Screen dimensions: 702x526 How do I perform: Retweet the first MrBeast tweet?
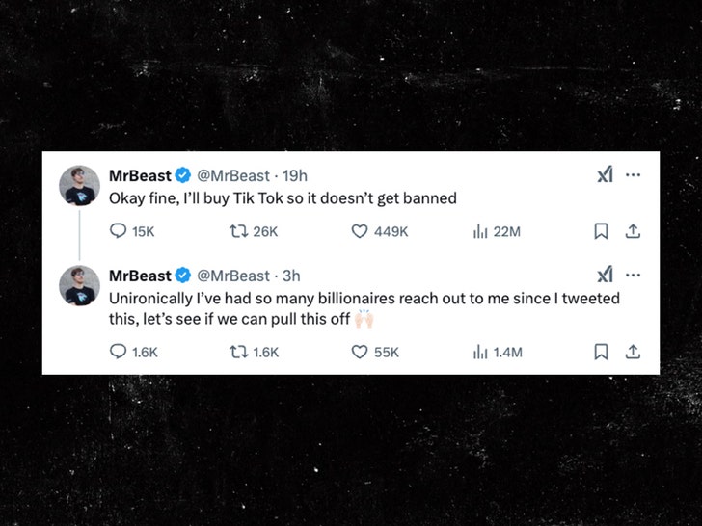[x=234, y=231]
